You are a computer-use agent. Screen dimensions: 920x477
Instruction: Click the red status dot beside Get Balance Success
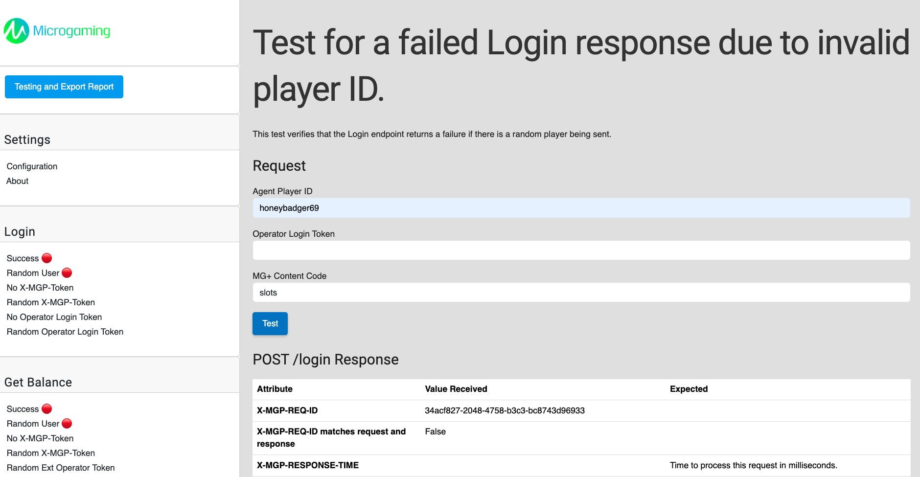coord(46,408)
